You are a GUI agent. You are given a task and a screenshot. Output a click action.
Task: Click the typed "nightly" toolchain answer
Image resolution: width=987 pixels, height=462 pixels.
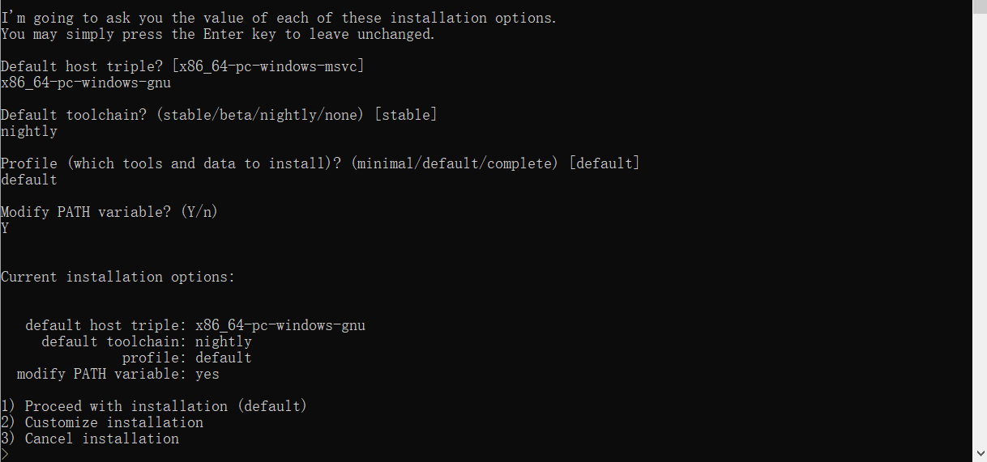29,131
